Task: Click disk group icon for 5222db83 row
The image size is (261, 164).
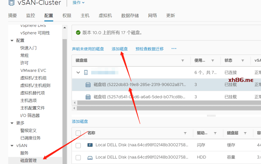Action: [x=88, y=85]
